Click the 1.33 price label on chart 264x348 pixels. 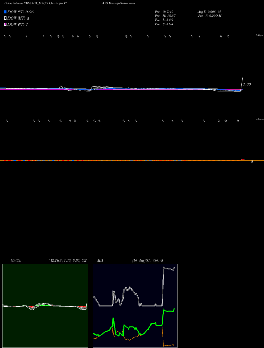(247, 84)
